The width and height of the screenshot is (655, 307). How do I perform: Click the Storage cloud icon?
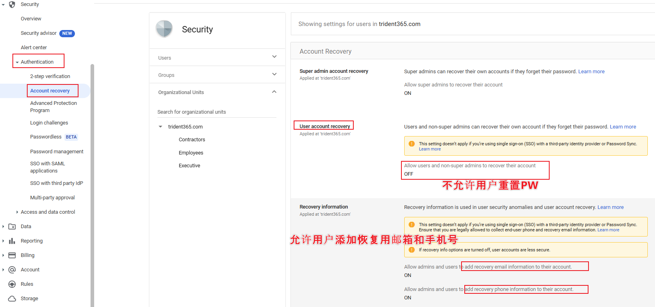click(12, 299)
